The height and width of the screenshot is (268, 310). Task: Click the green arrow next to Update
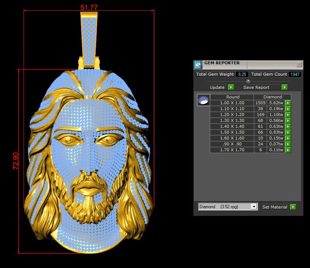(231, 87)
